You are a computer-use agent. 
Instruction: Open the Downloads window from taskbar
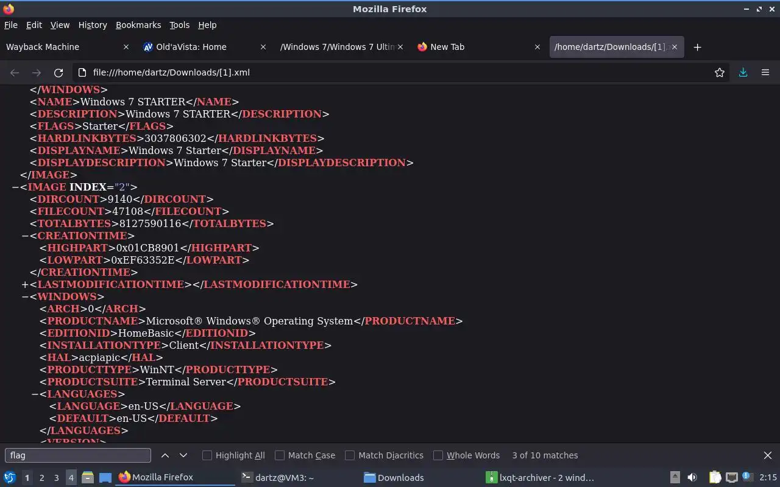(x=419, y=477)
